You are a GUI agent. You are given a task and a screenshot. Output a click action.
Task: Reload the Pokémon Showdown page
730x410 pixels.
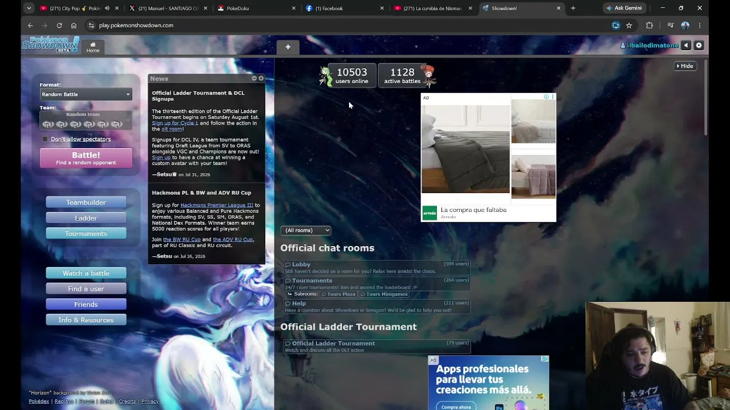pyautogui.click(x=59, y=25)
